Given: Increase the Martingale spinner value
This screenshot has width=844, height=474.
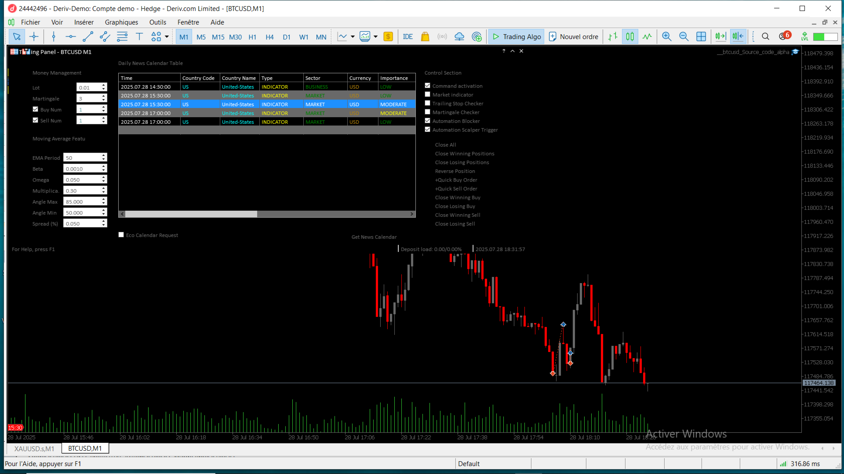Looking at the screenshot, I should click(x=104, y=96).
